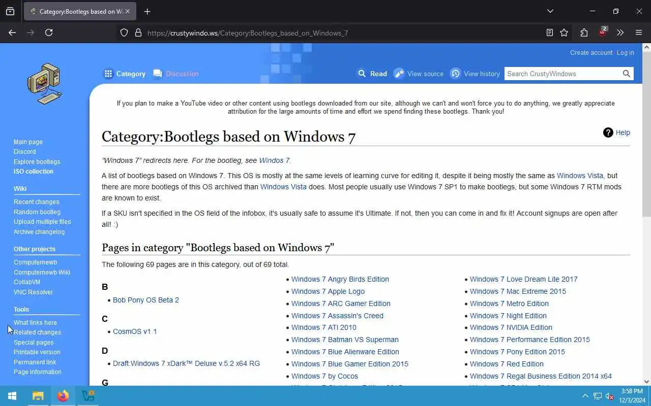Open Windows 7 NVIDIA Edition page
This screenshot has height=406, width=651.
point(511,327)
